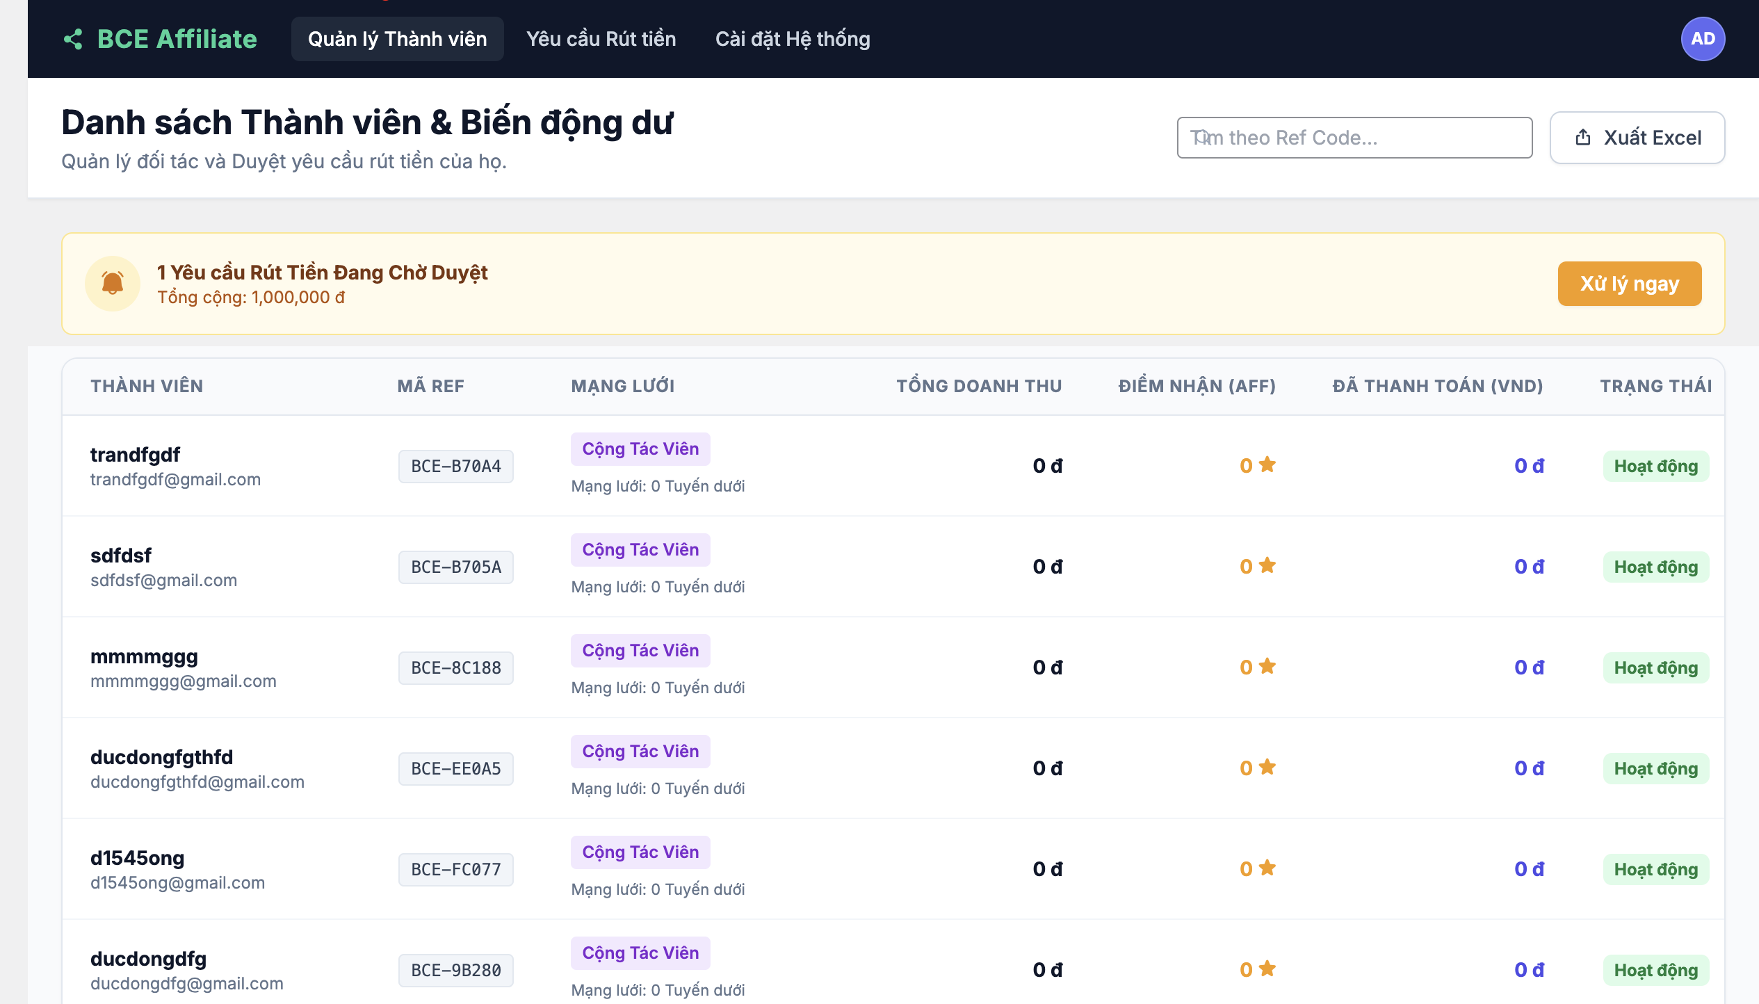
Task: Click the Xử lý ngay button
Action: [1630, 284]
